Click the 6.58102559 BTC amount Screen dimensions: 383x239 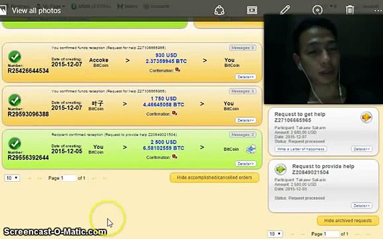164,148
